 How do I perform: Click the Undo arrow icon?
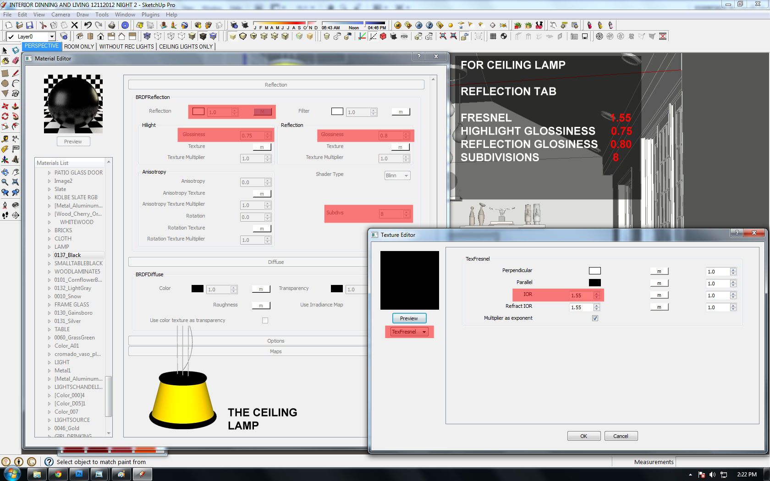[88, 25]
